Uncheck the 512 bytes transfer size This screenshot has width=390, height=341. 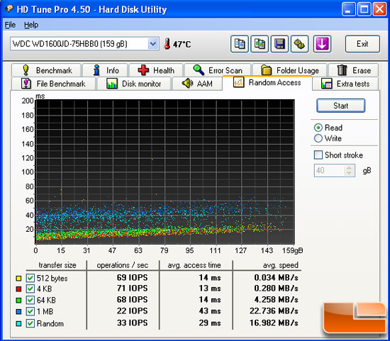click(30, 278)
